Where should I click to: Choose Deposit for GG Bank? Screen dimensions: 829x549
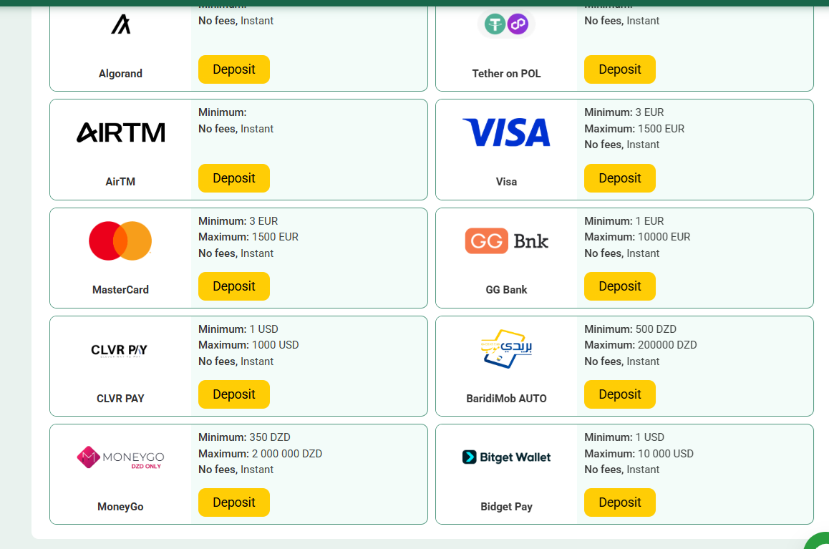coord(620,286)
